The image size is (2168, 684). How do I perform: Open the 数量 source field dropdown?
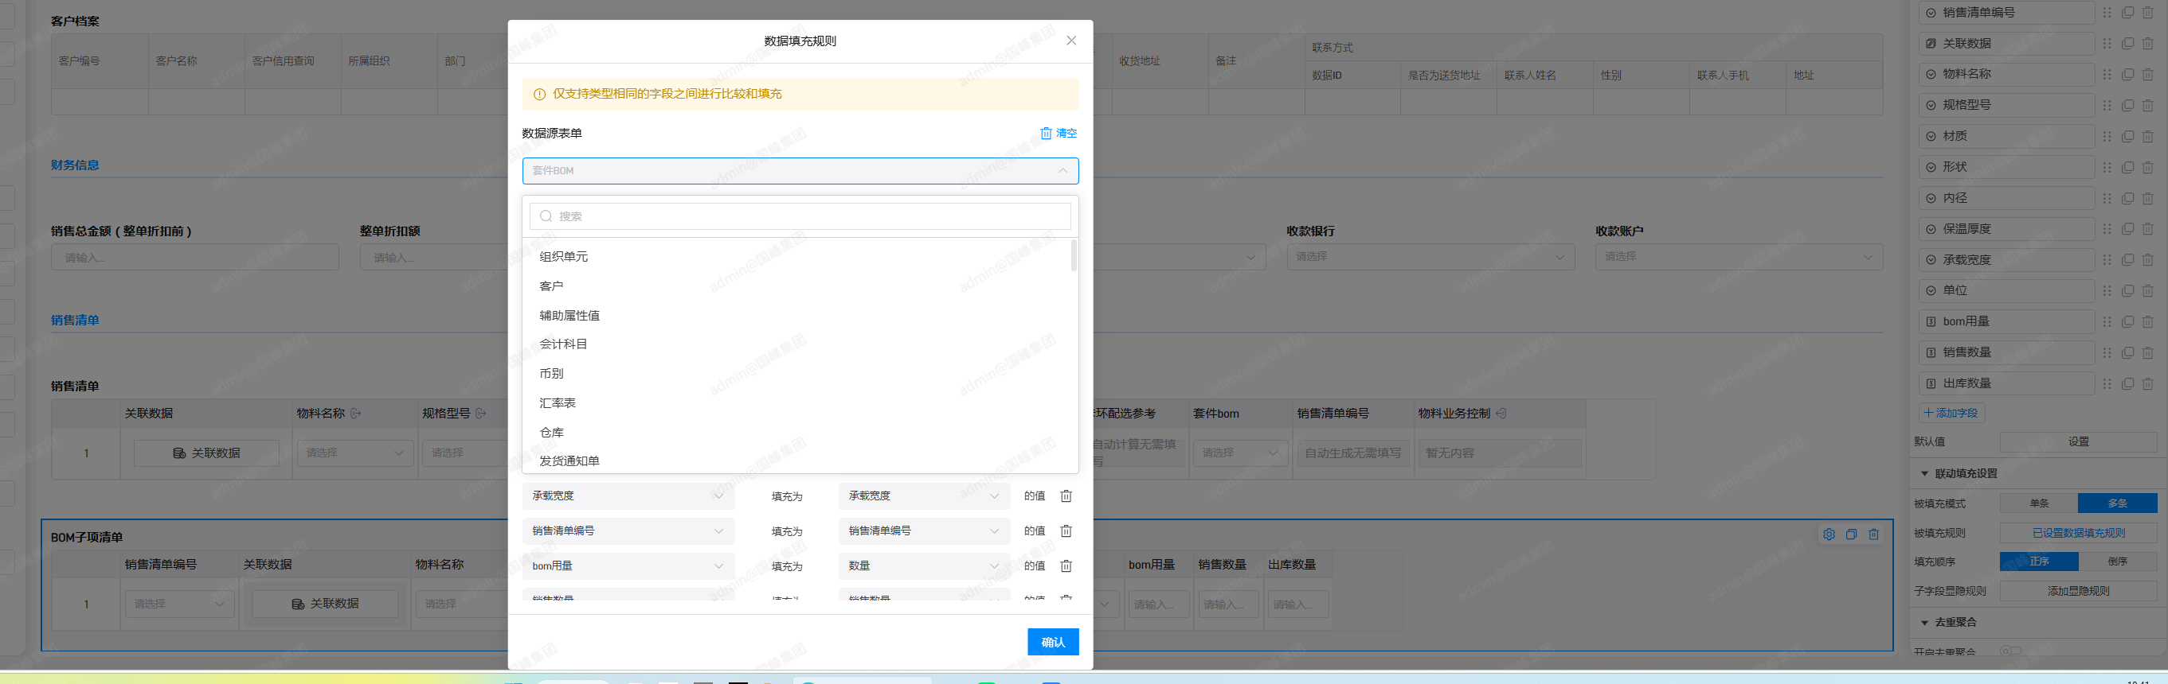click(923, 566)
